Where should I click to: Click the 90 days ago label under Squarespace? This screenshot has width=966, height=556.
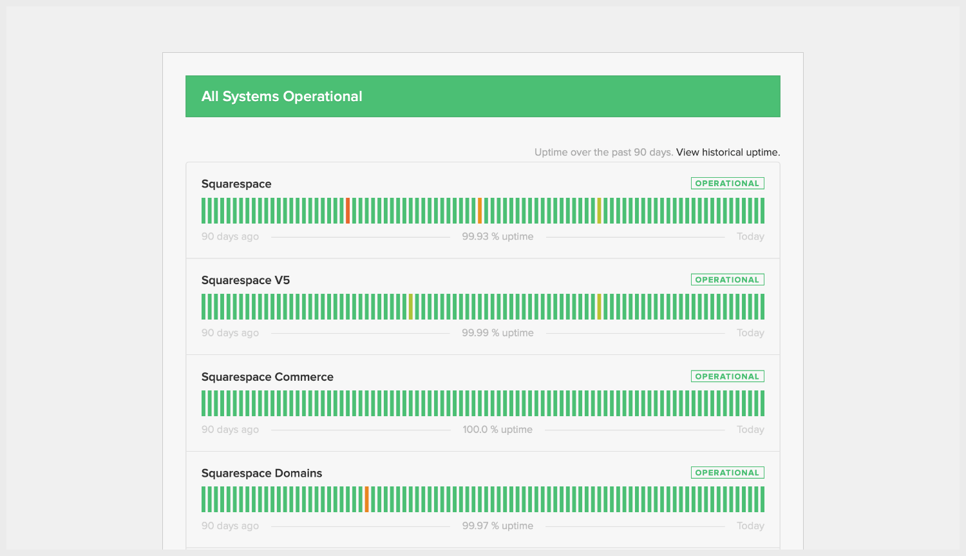pyautogui.click(x=230, y=236)
